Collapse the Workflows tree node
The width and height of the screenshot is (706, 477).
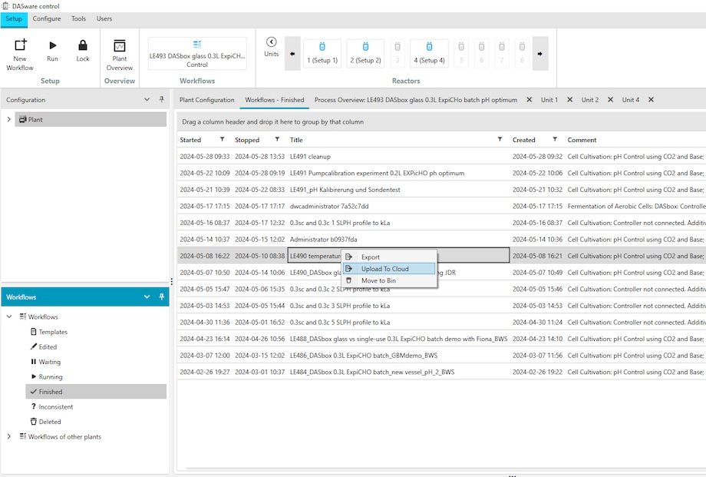tap(9, 316)
